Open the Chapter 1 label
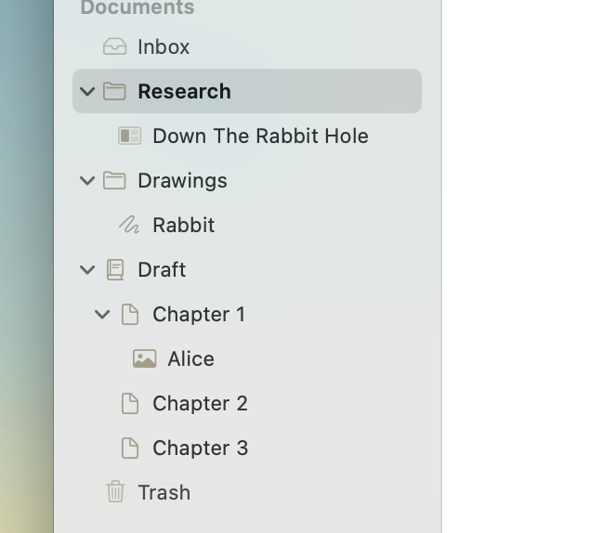 pyautogui.click(x=199, y=314)
